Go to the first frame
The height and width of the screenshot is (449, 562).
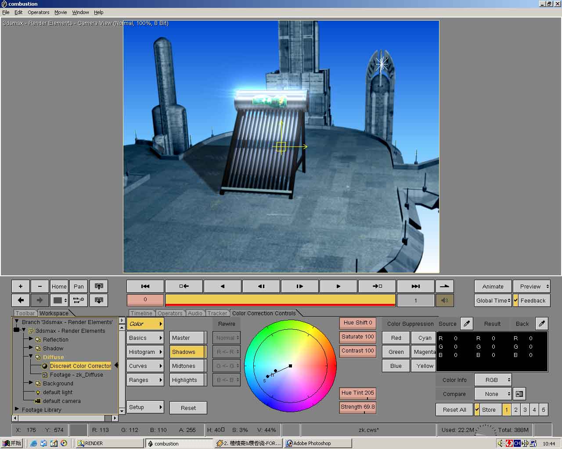pos(145,286)
